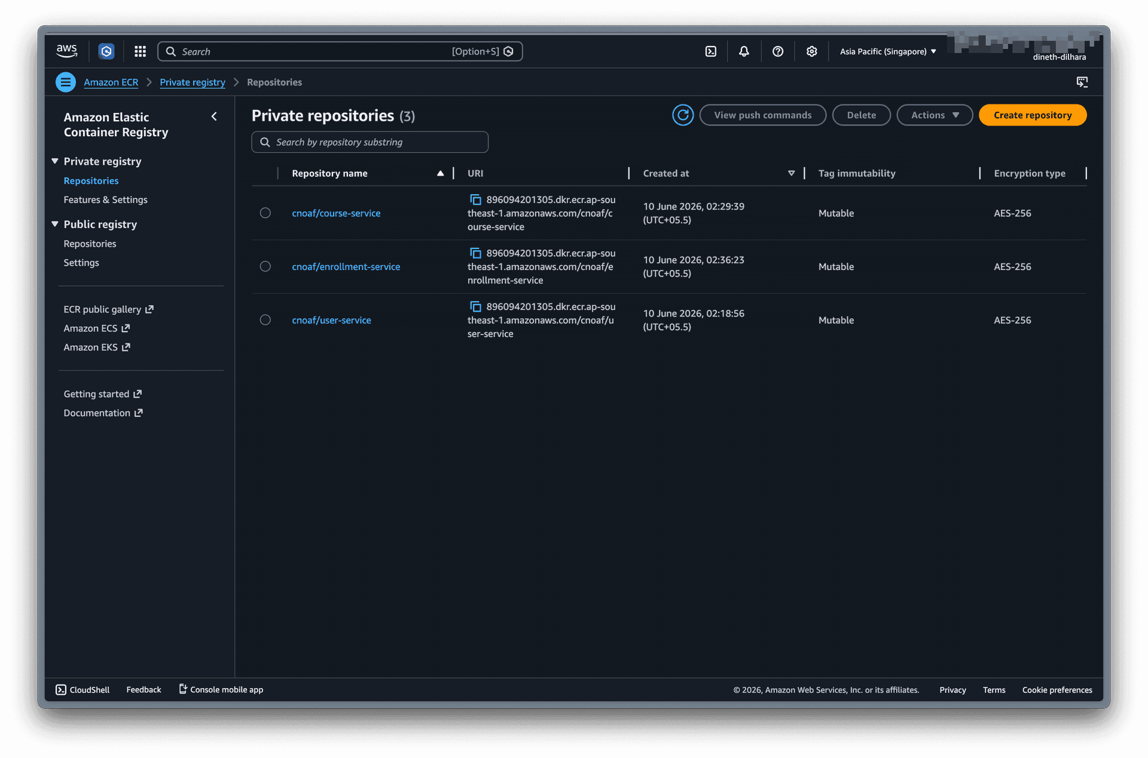Screen dimensions: 1148x758
Task: Open the Privacy footer link
Action: 952,690
